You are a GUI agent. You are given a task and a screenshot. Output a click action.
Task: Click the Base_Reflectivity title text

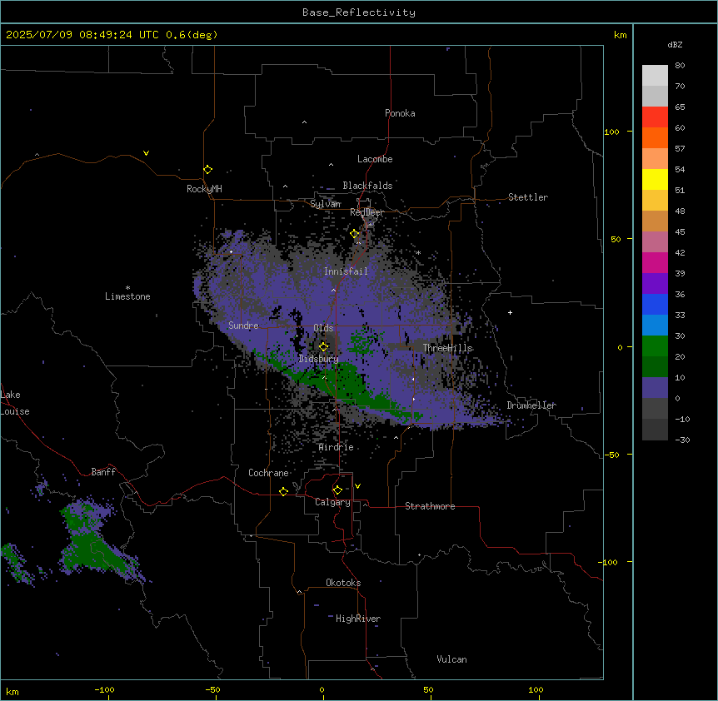[x=359, y=12]
